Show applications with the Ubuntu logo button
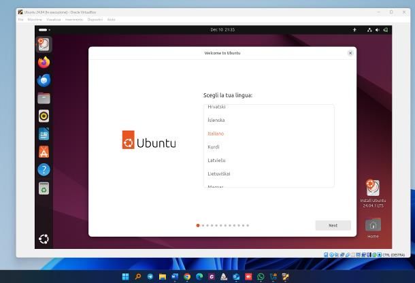 click(44, 239)
